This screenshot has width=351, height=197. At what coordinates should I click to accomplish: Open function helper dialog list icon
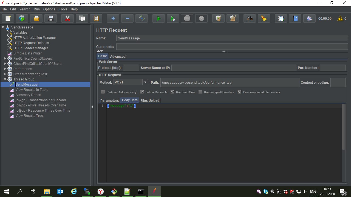(x=281, y=19)
